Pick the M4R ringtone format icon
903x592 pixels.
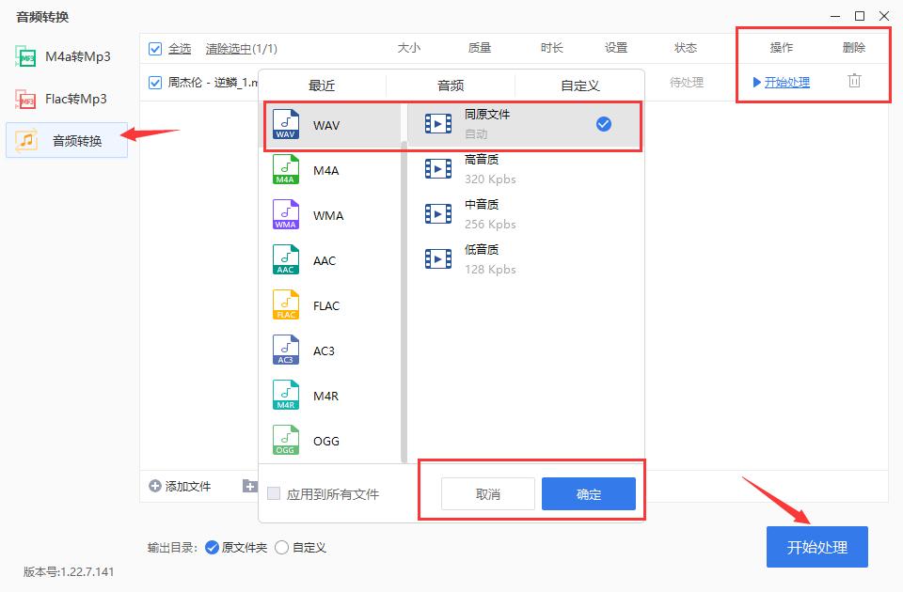[x=286, y=395]
